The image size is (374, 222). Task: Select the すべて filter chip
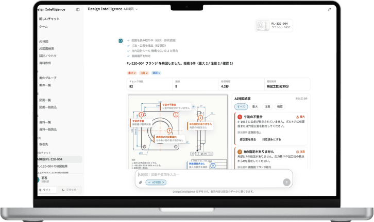point(241,106)
